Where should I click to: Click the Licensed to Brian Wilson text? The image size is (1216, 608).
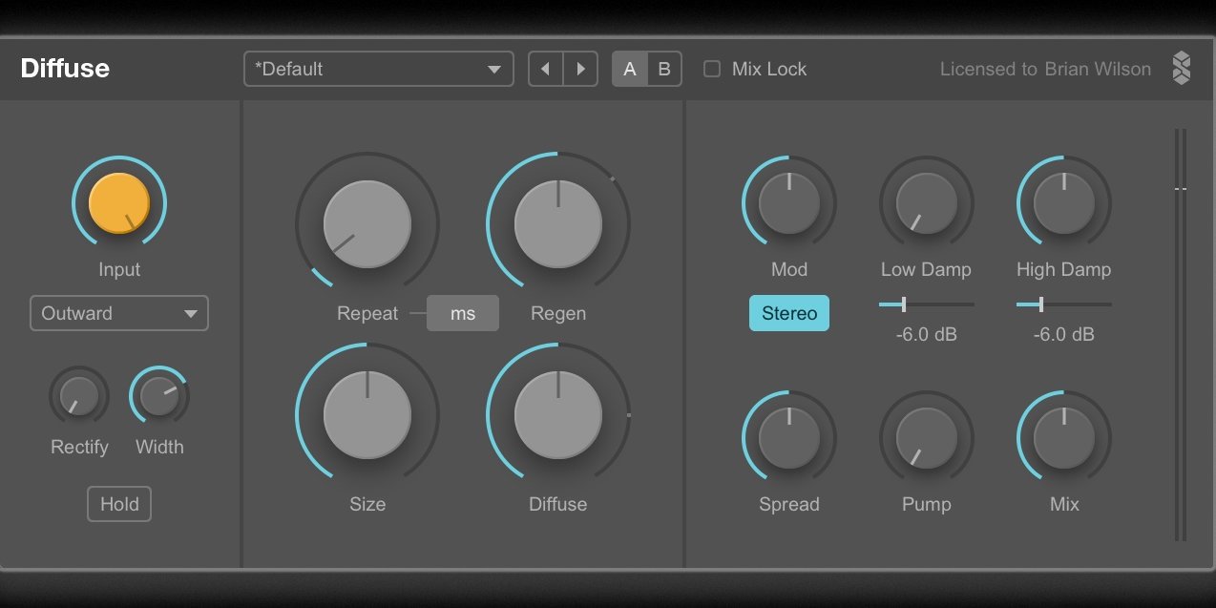1045,69
